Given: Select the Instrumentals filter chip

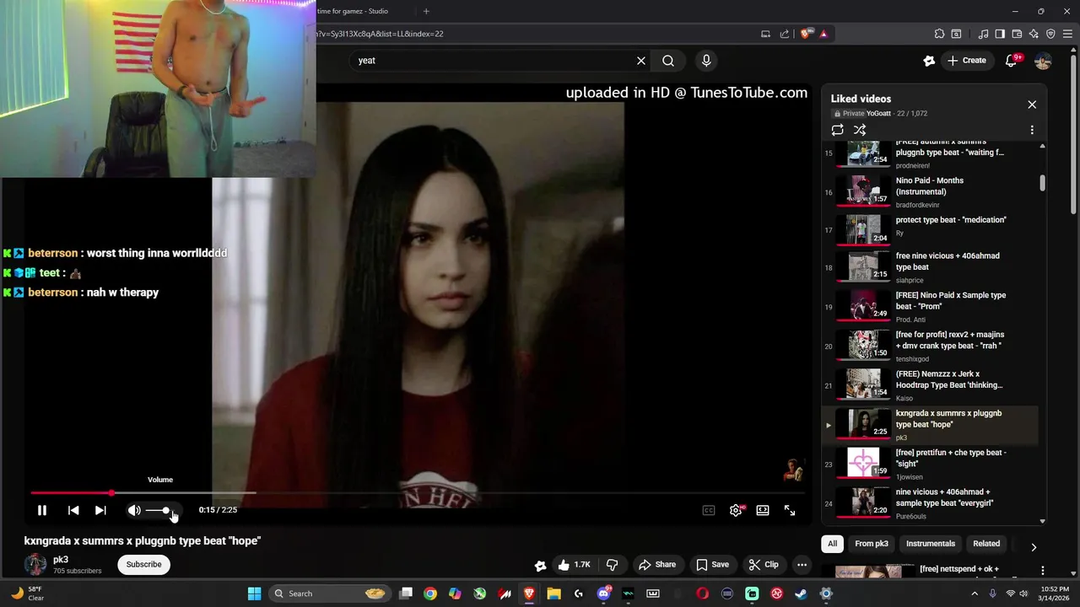Looking at the screenshot, I should click(931, 544).
